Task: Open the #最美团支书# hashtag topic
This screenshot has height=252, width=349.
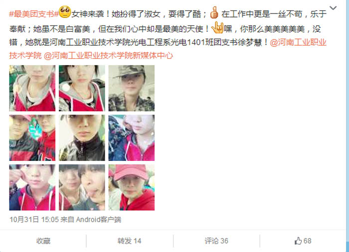Action: 34,14
